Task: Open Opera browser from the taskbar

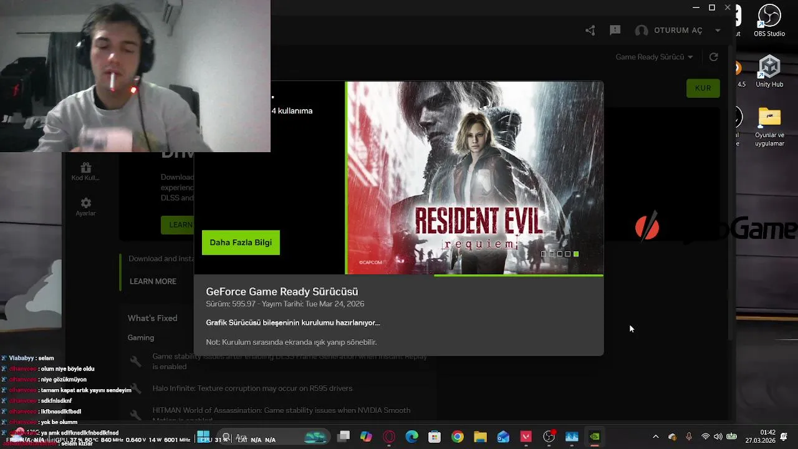Action: pos(389,437)
